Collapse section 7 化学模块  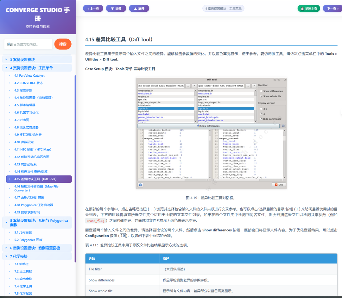coord(37,256)
